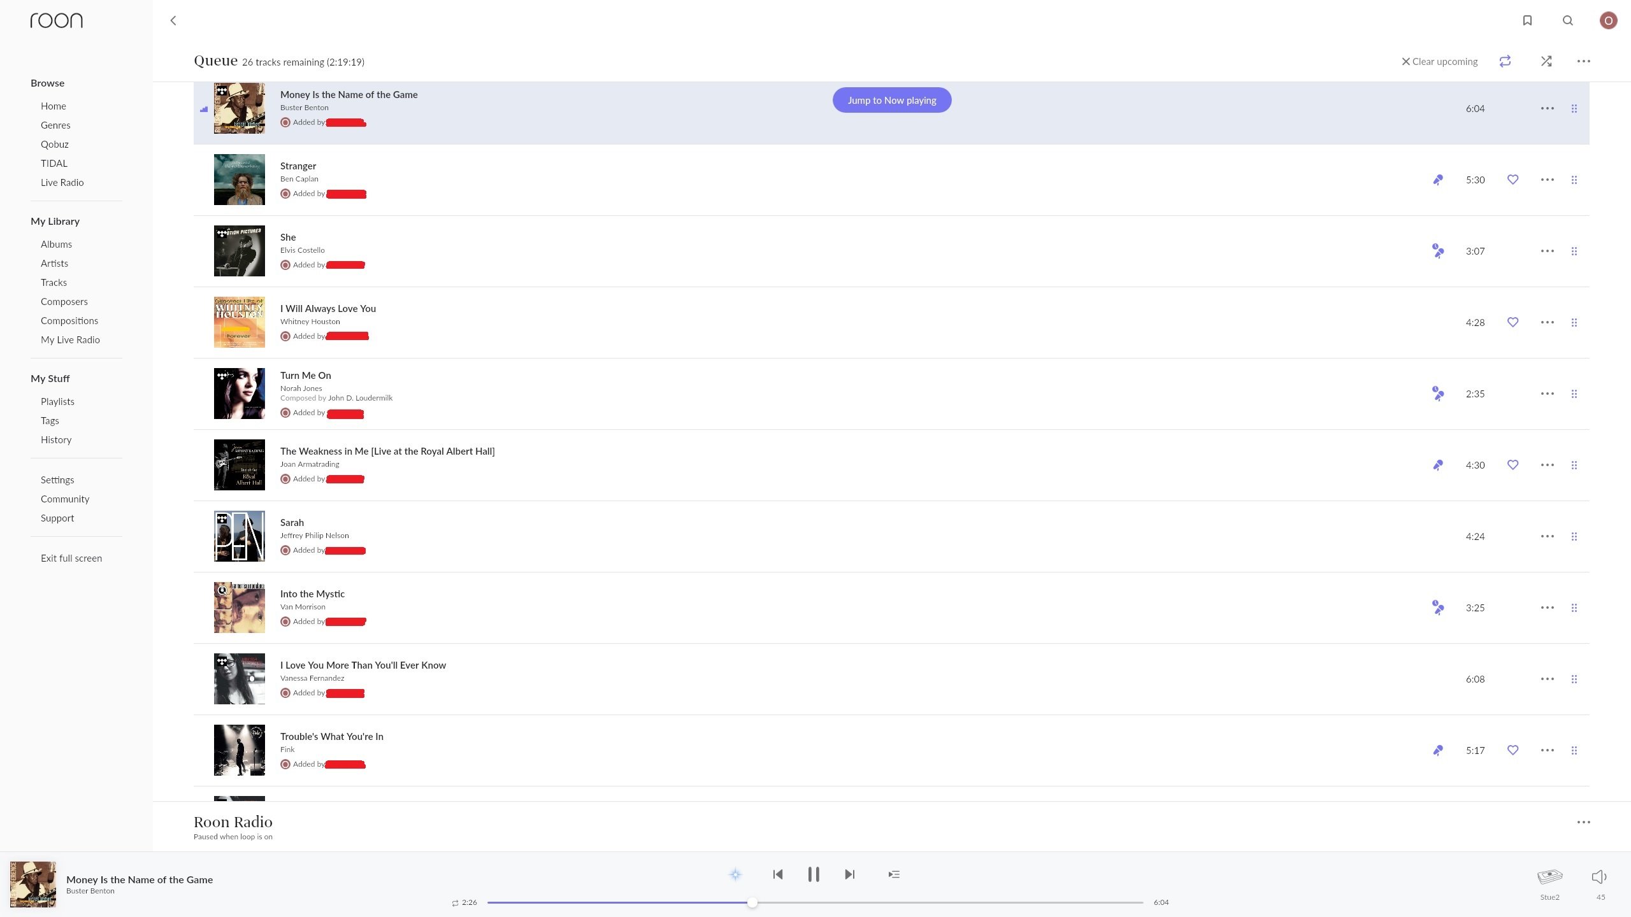This screenshot has height=917, width=1631.
Task: Open Settings from the sidebar
Action: (57, 480)
